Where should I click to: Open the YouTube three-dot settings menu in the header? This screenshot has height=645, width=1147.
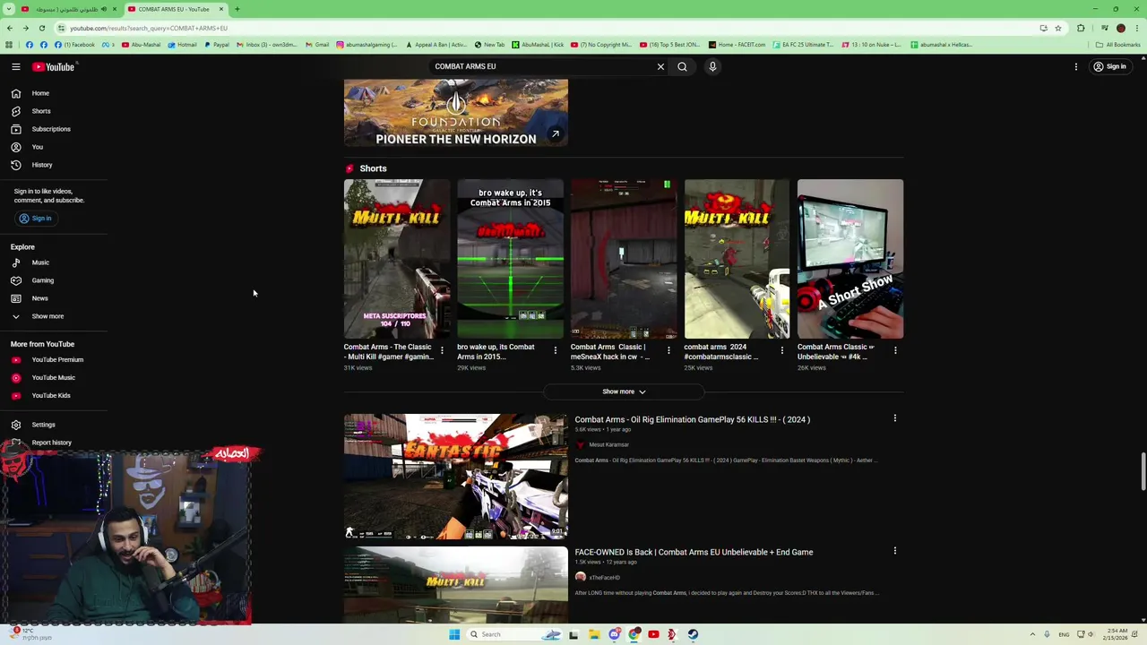click(1076, 66)
